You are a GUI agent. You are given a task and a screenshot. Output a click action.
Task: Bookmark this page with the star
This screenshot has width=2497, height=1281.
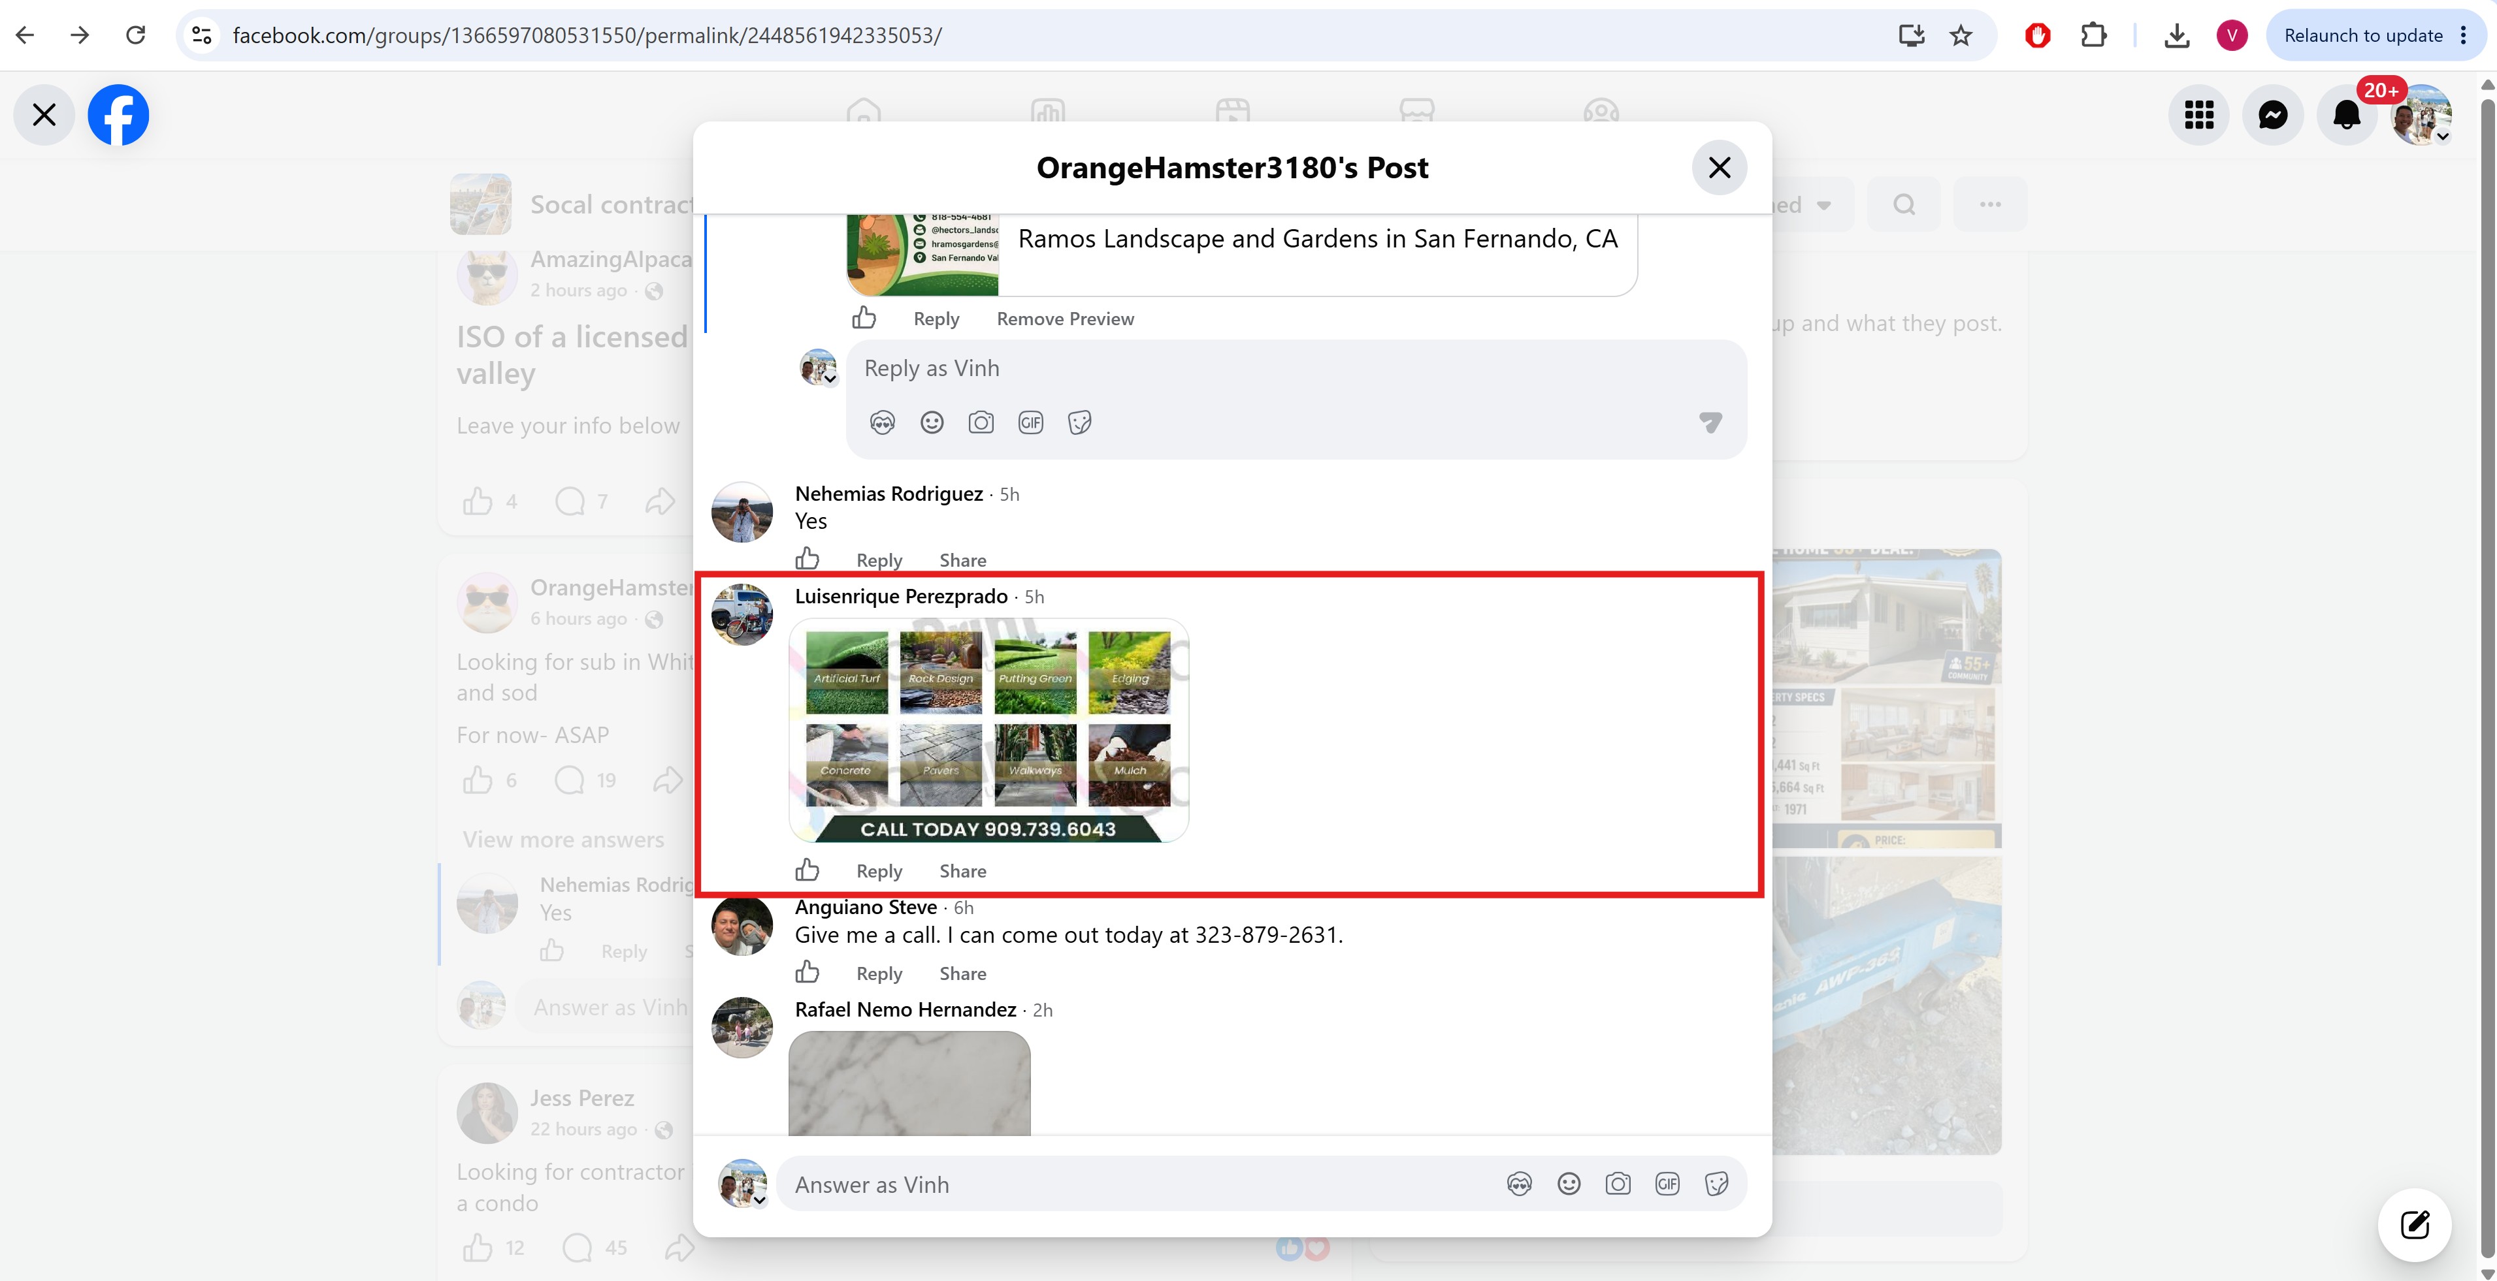pyautogui.click(x=1961, y=36)
